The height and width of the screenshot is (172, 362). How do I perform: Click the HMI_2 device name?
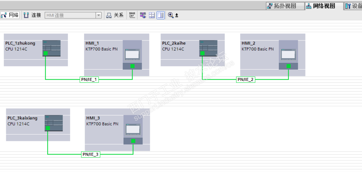click(x=248, y=43)
